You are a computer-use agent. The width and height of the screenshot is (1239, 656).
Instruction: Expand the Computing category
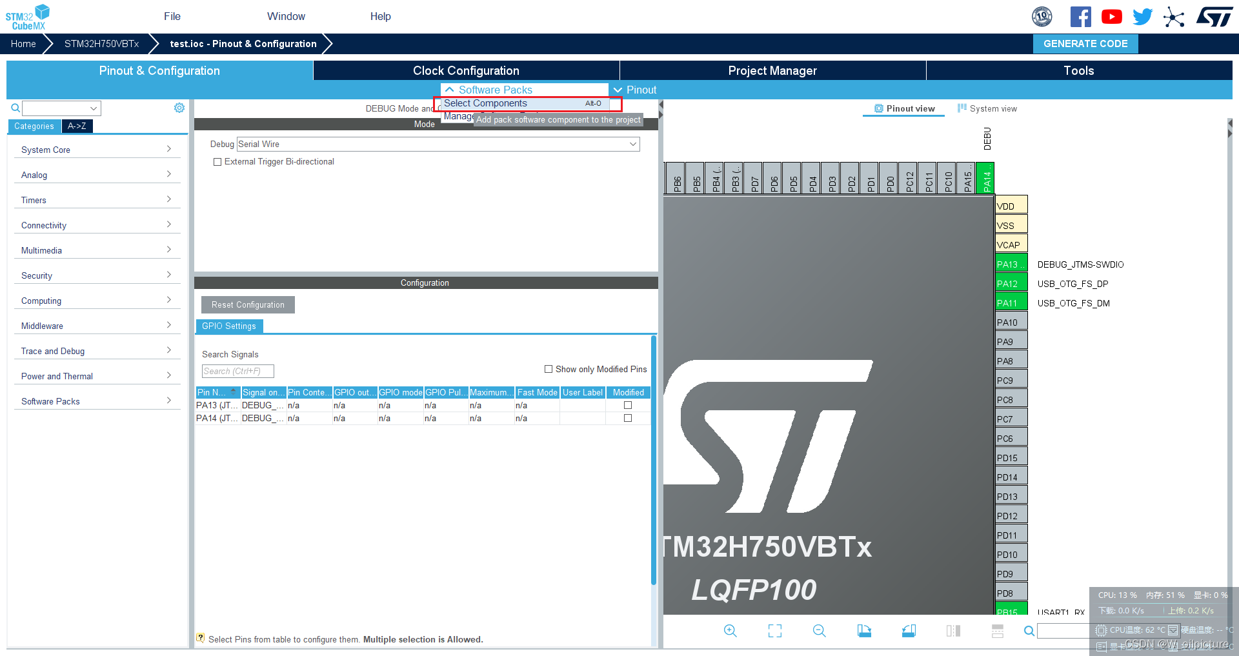pos(97,301)
